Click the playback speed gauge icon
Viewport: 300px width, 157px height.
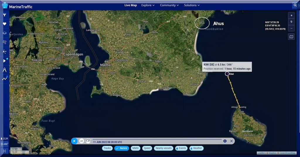88,141
